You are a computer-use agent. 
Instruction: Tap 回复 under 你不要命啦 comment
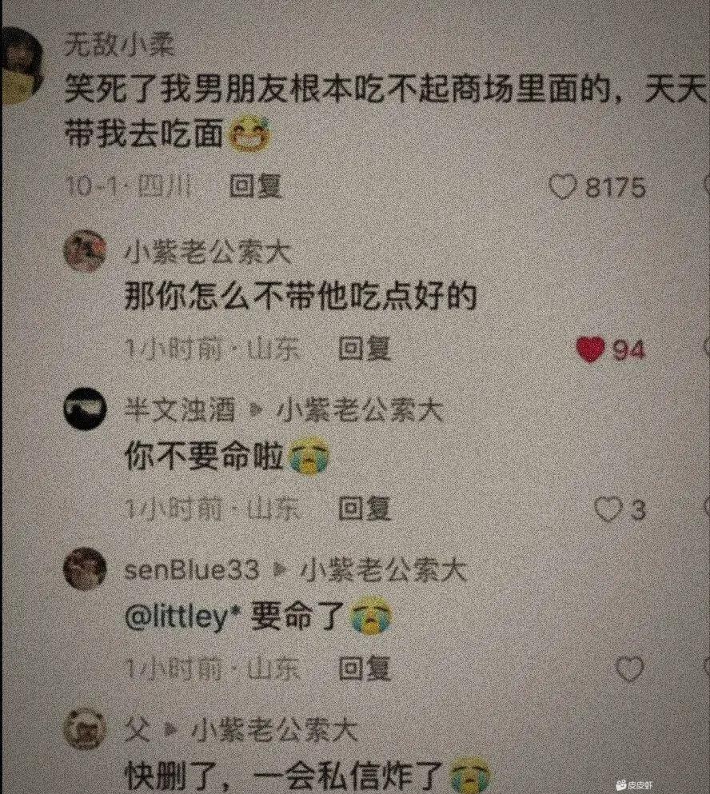pyautogui.click(x=365, y=509)
